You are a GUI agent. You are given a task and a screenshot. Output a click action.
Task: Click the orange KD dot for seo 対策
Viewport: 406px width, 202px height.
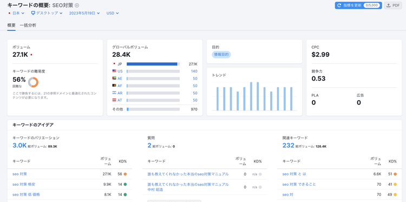tap(126, 174)
